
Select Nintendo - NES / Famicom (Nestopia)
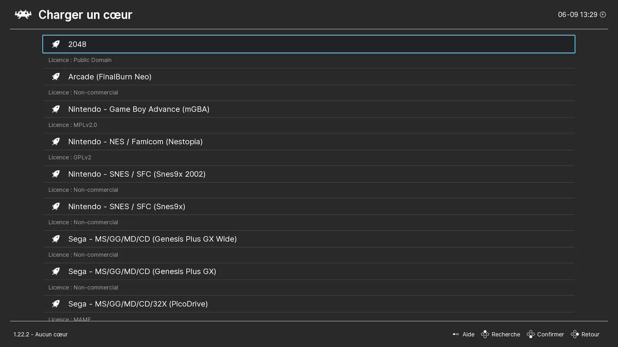coord(309,142)
